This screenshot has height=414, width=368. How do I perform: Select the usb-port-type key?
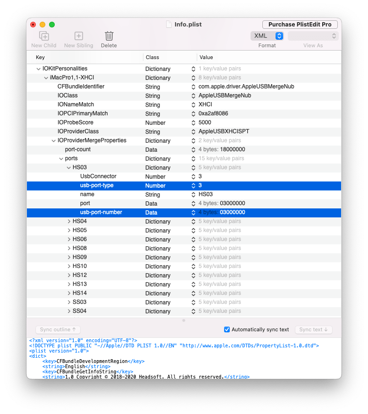pyautogui.click(x=97, y=185)
